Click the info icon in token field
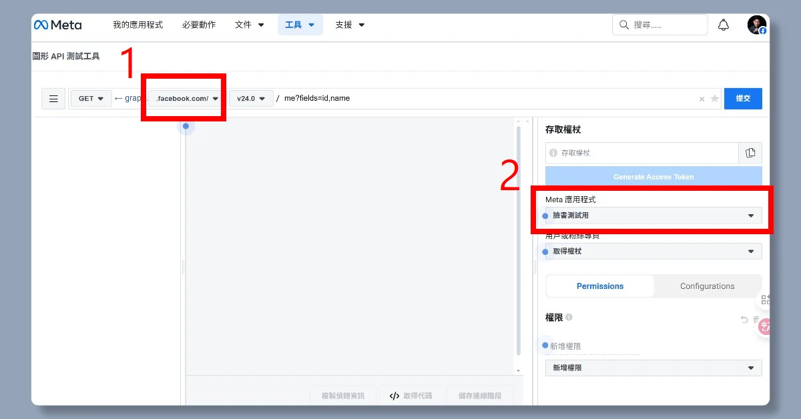Viewport: 801px width, 419px height. (553, 153)
